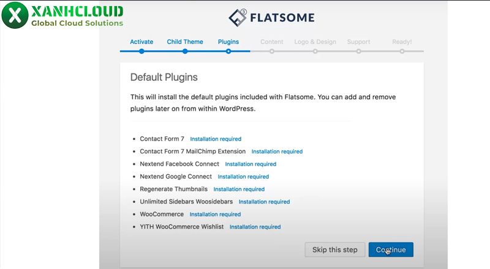The image size is (490, 269).
Task: Click Installation required for Nextend Google Connect
Action: (243, 177)
